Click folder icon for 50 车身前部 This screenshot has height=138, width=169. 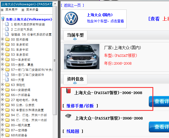7,45
